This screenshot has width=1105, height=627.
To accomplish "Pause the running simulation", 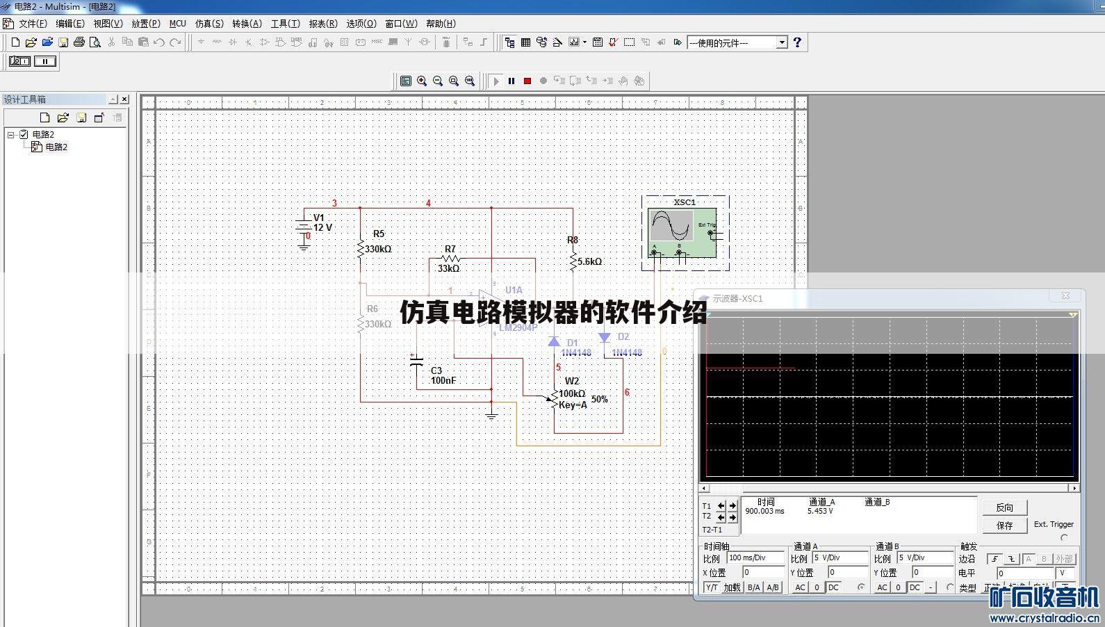I will point(511,81).
